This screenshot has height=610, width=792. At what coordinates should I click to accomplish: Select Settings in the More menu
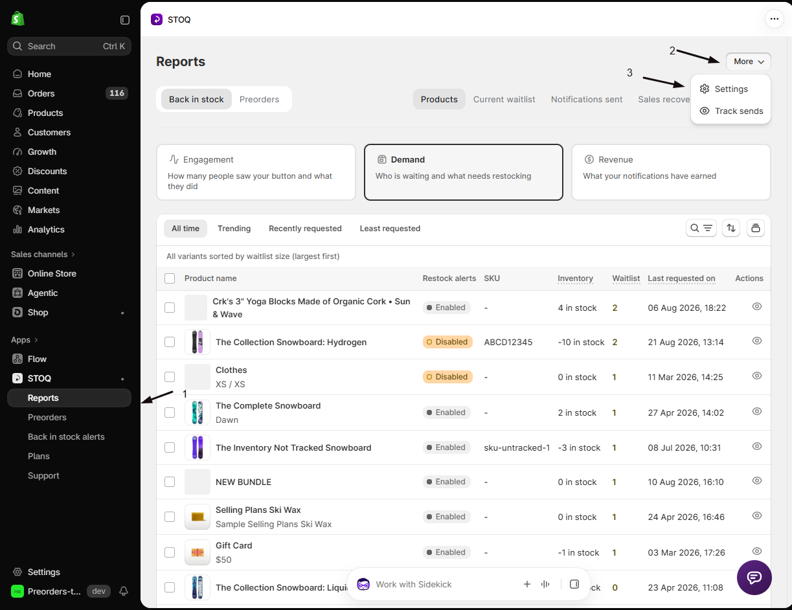[730, 89]
